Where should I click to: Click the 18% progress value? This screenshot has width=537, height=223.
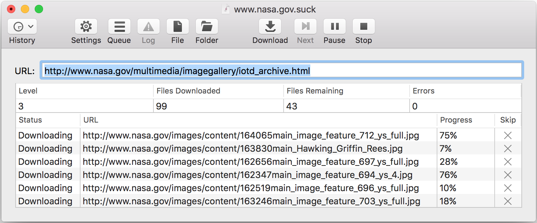click(448, 201)
